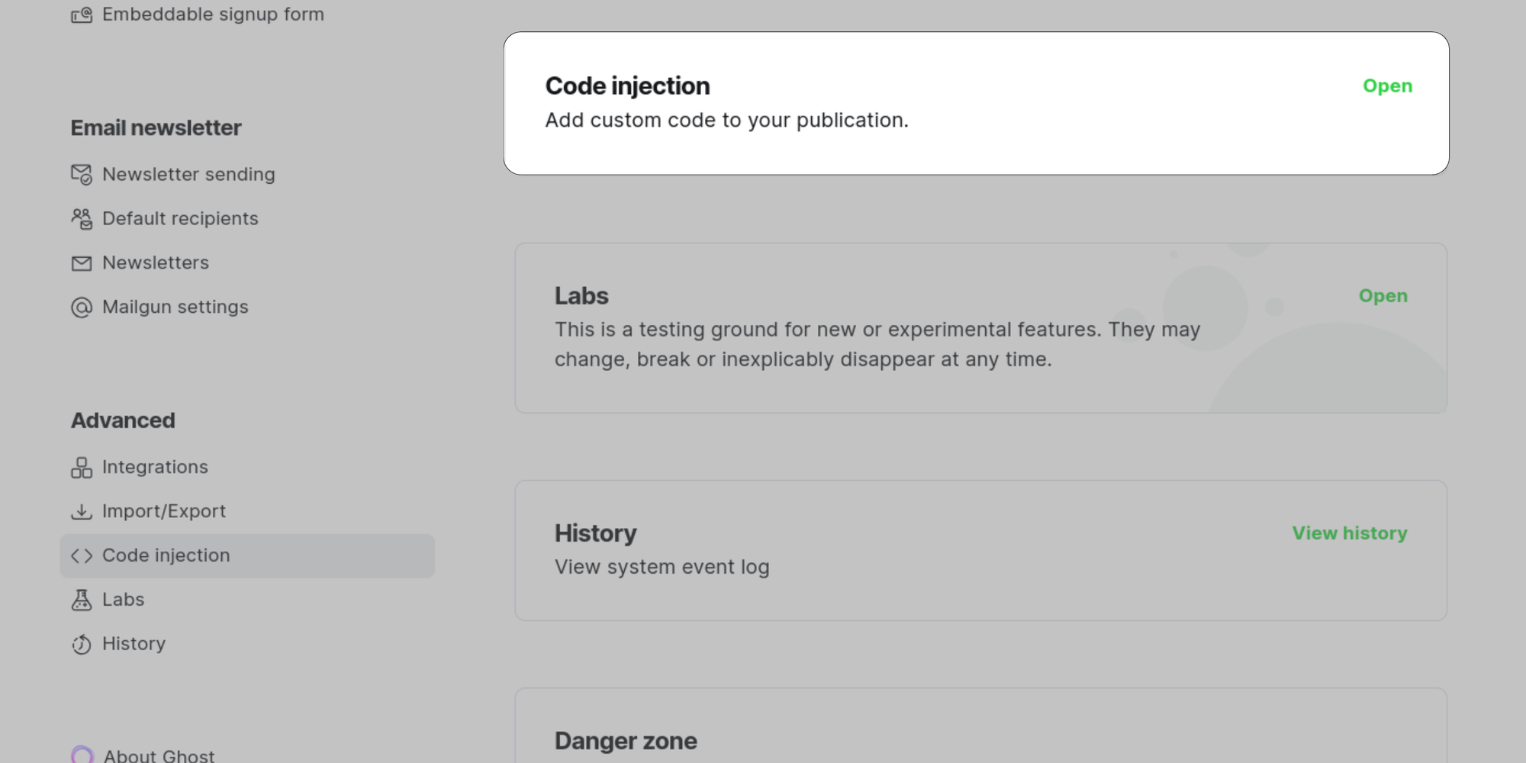Select the View history link
1526x763 pixels.
coord(1349,533)
